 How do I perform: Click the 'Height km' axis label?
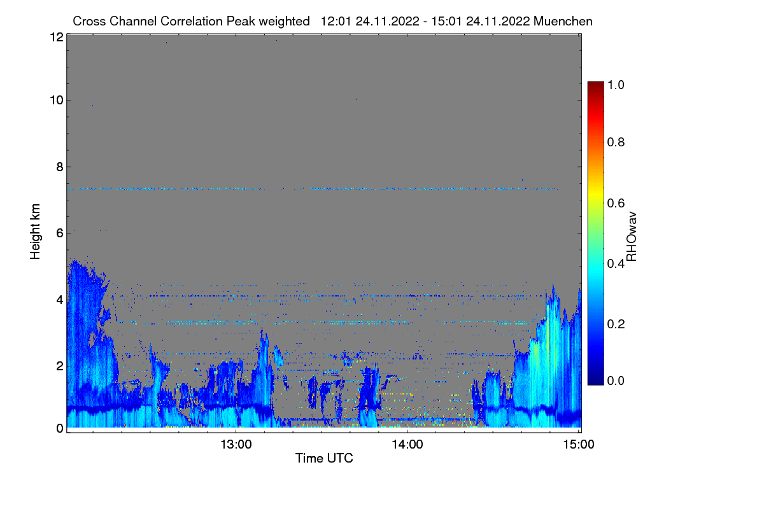36,232
